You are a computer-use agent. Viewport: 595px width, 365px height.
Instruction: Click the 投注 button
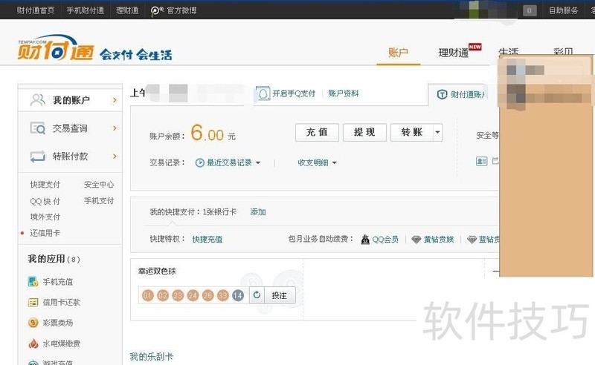tap(280, 295)
